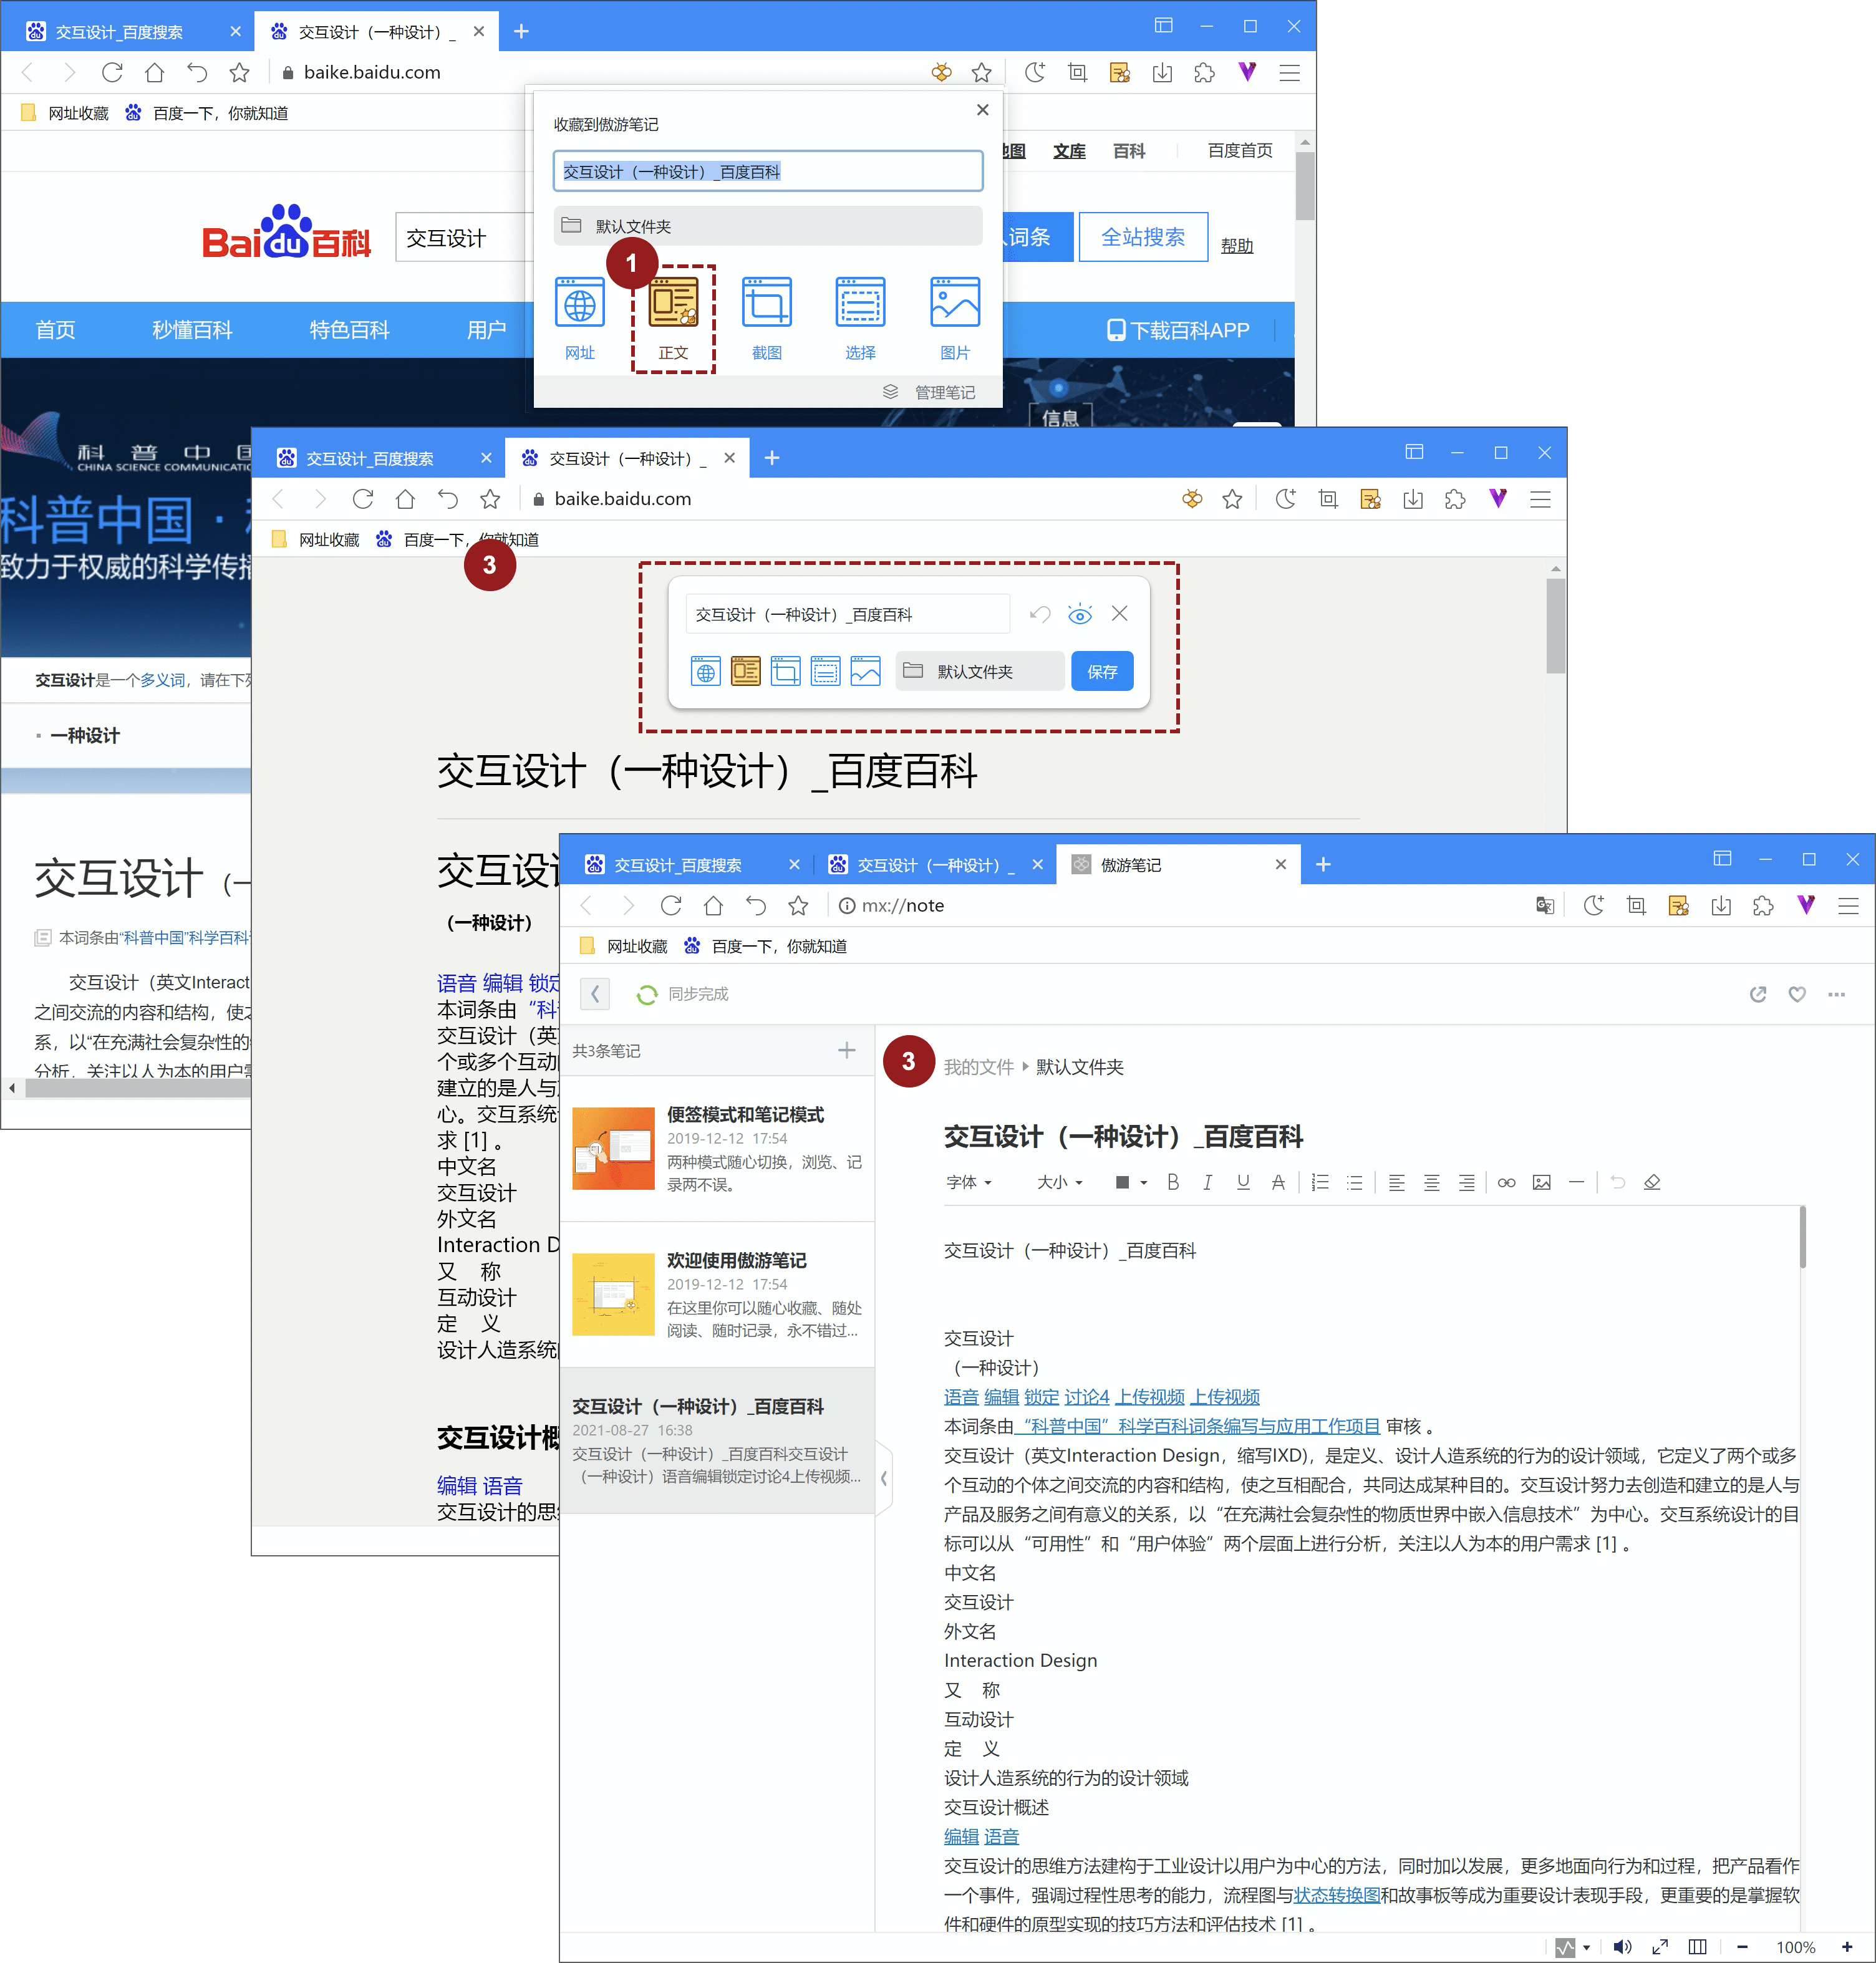Open the hamburger main menu in the front window
The height and width of the screenshot is (1963, 1876).
1848,905
